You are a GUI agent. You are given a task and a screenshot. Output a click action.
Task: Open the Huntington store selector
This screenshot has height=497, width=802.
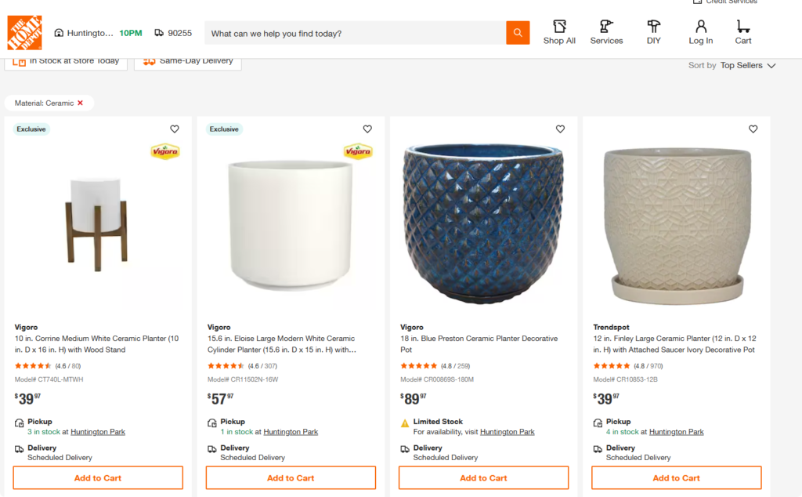(85, 33)
